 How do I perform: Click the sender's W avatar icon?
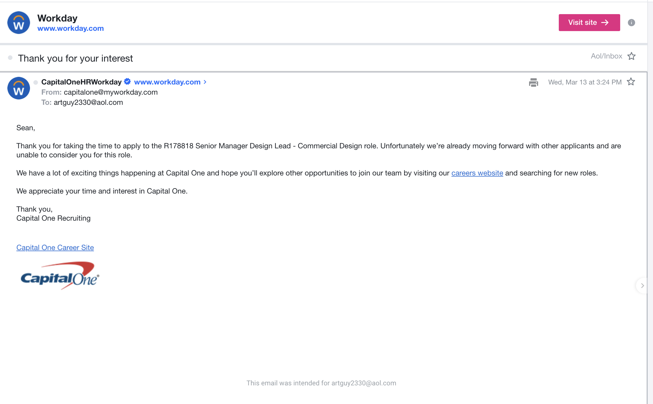tap(18, 88)
